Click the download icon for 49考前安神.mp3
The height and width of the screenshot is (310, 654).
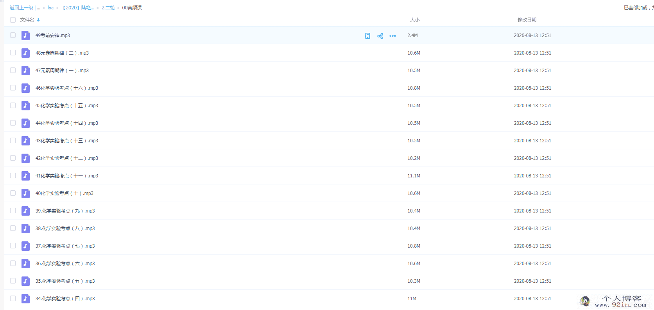click(367, 36)
